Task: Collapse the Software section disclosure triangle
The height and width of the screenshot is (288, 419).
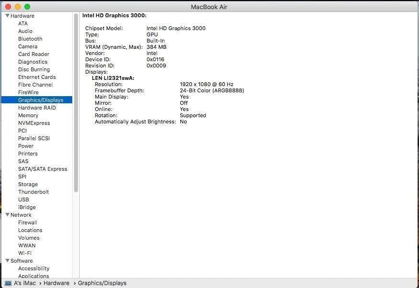Action: pyautogui.click(x=7, y=261)
